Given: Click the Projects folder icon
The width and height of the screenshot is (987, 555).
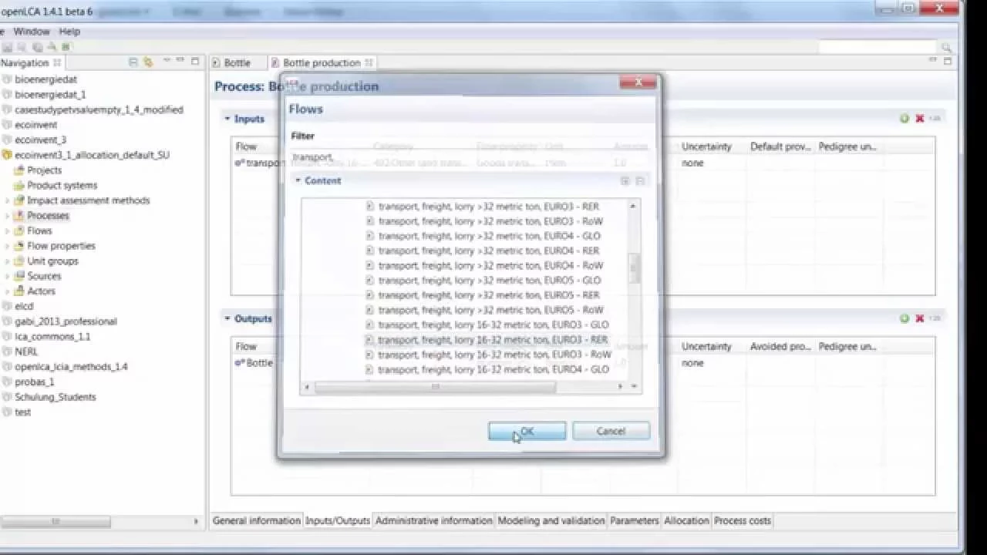Looking at the screenshot, I should [x=19, y=170].
